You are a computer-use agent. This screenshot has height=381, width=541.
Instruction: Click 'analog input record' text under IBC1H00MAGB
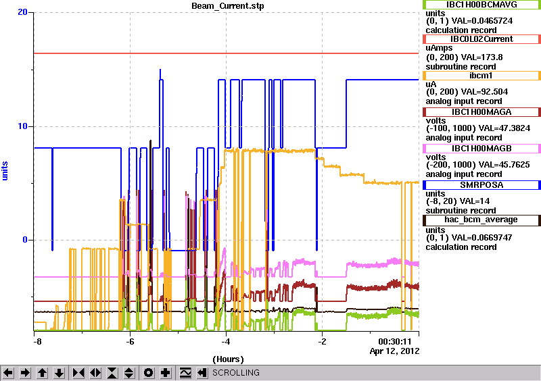[464, 174]
